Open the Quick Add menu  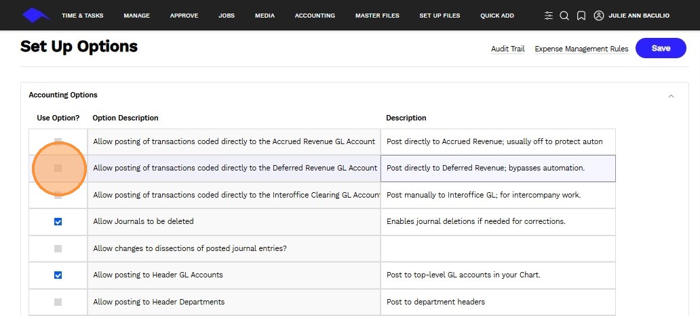[x=497, y=16]
